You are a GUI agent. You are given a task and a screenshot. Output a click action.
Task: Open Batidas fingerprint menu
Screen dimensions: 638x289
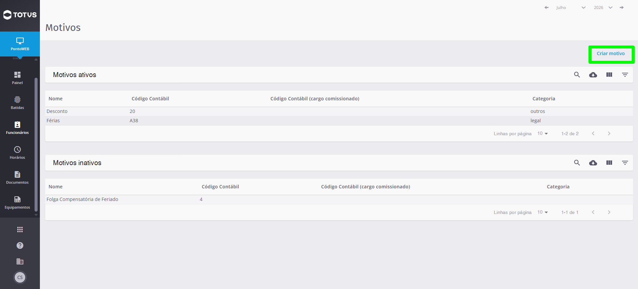(17, 103)
